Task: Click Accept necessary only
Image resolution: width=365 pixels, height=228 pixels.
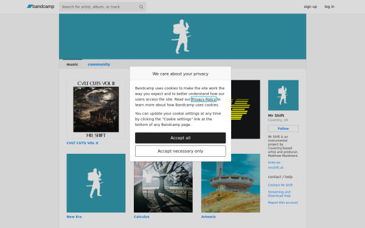Action: pyautogui.click(x=181, y=151)
